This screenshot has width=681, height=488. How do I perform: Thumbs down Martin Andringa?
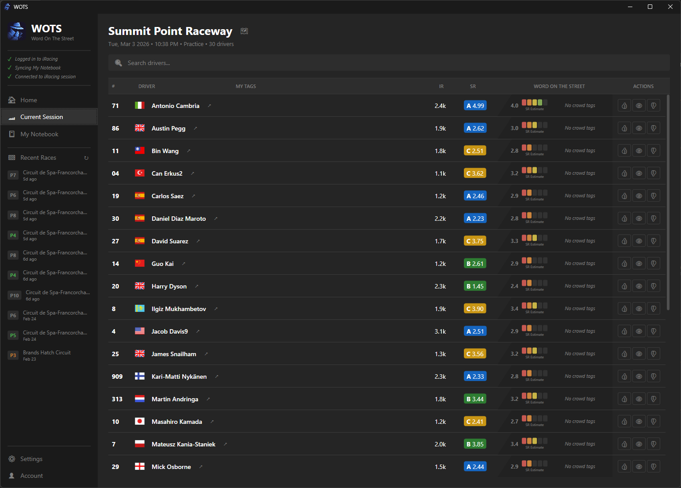coord(653,399)
